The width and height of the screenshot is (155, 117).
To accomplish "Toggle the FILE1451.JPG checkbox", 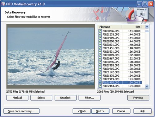I will click(x=100, y=48).
